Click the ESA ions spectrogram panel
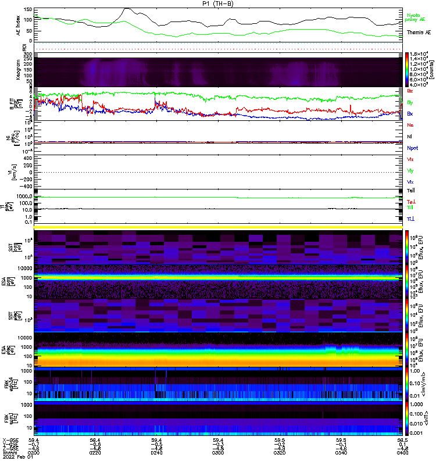Viewport: 436px width, 465px height. (218, 281)
